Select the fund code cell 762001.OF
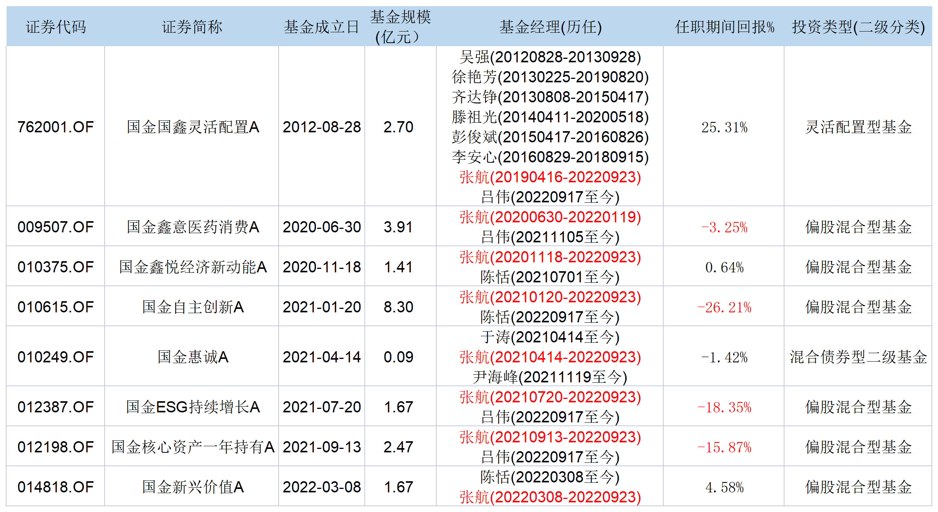This screenshot has height=512, width=938. (56, 127)
